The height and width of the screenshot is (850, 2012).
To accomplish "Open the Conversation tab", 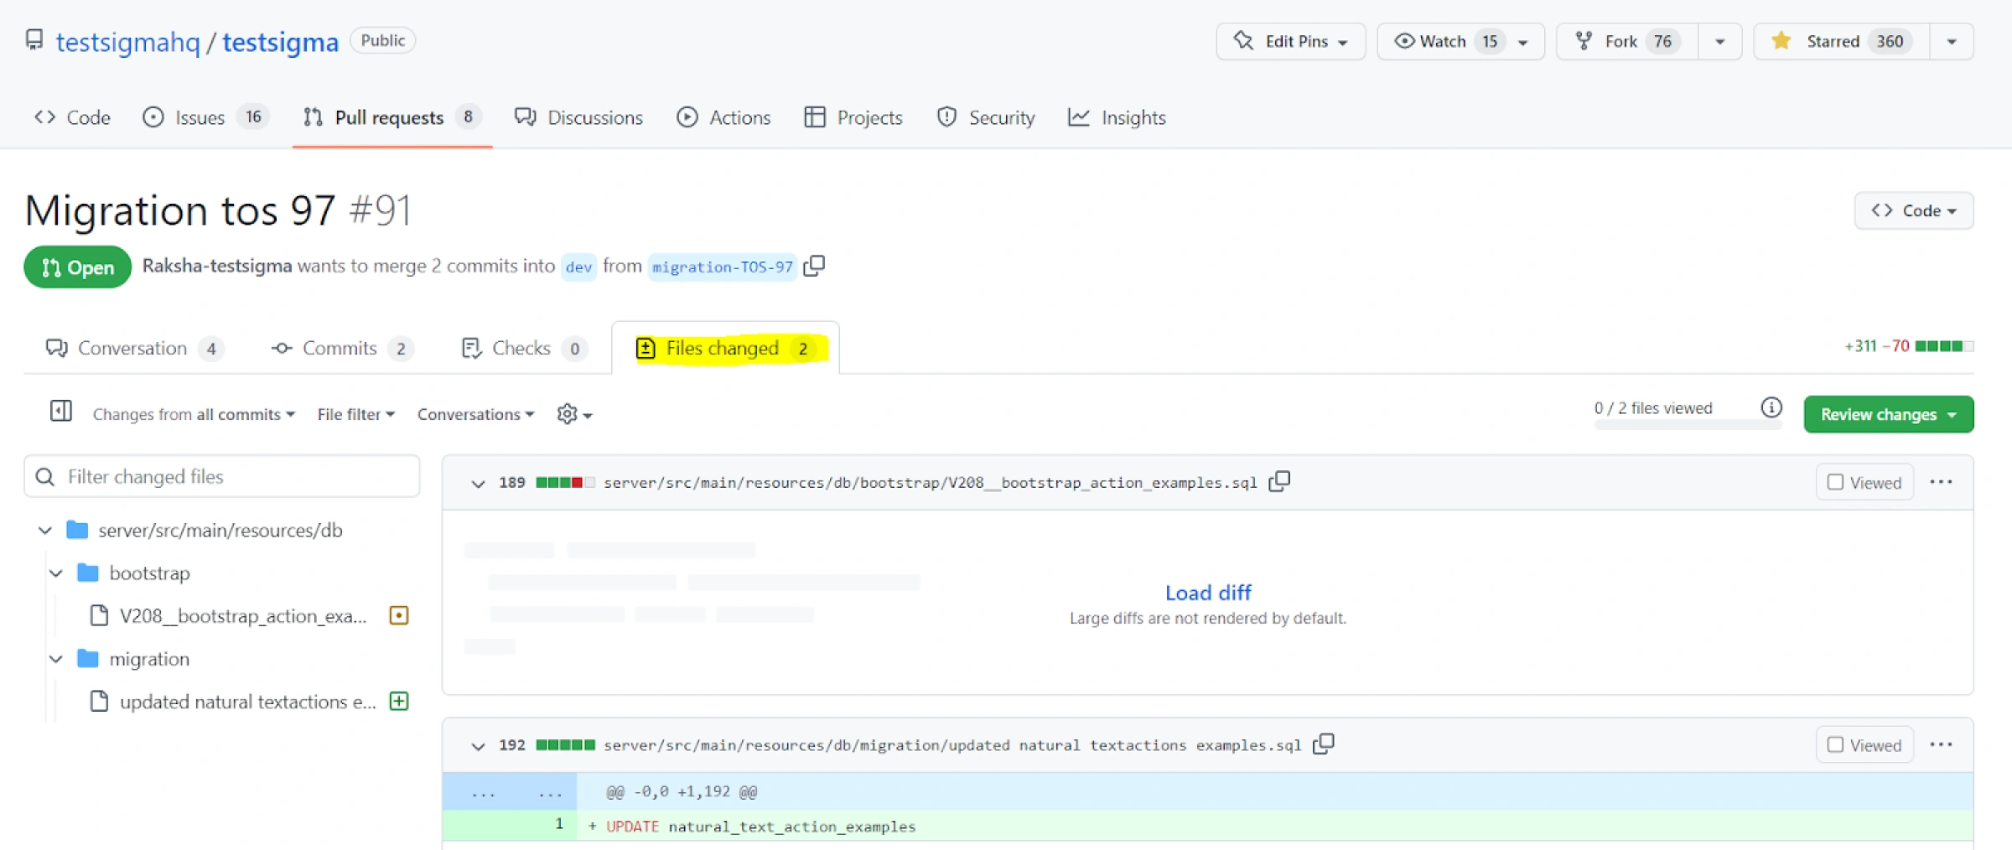I will (132, 348).
